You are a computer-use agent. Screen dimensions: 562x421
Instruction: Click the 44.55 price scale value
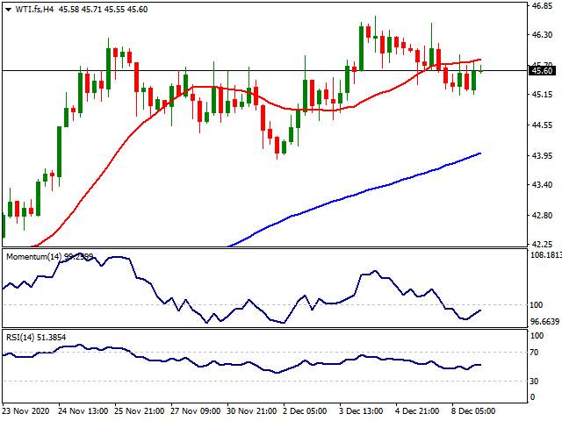542,125
